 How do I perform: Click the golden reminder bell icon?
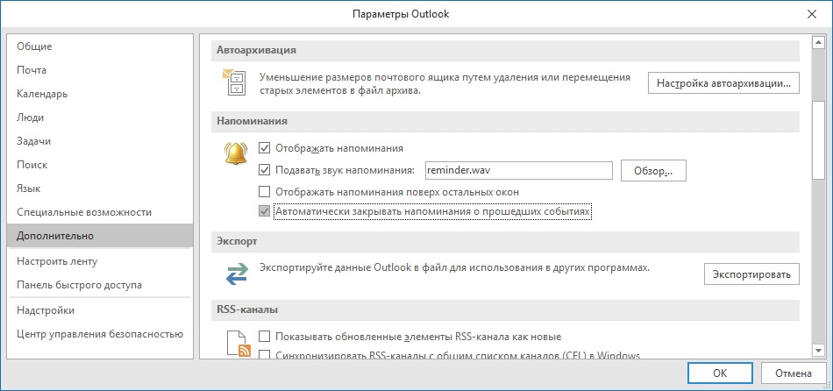pyautogui.click(x=234, y=154)
